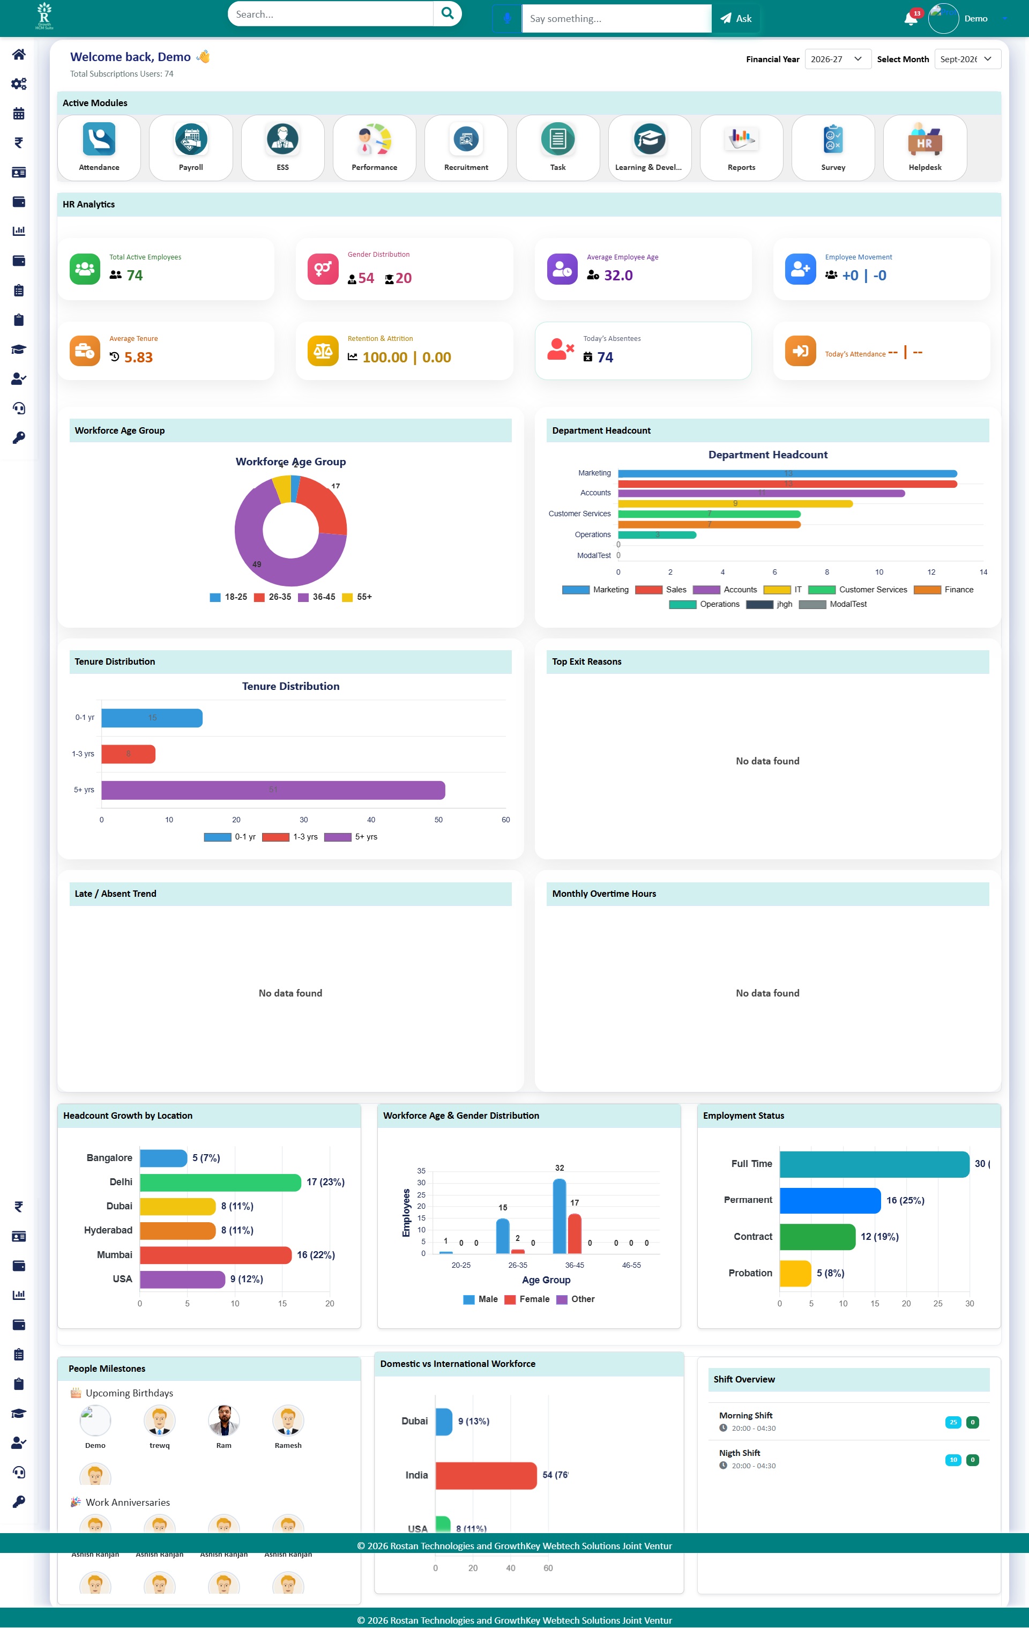Open the Employee Movement card

click(x=881, y=269)
